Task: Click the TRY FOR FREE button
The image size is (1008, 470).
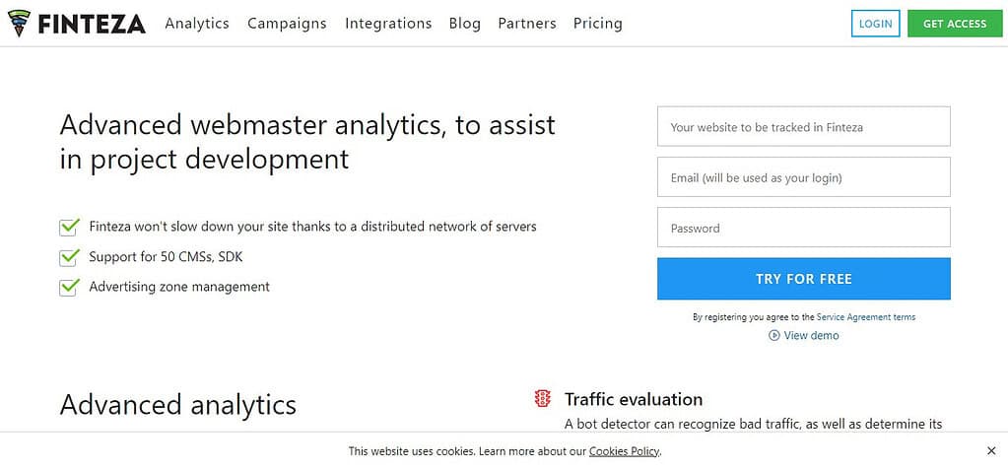Action: click(804, 279)
